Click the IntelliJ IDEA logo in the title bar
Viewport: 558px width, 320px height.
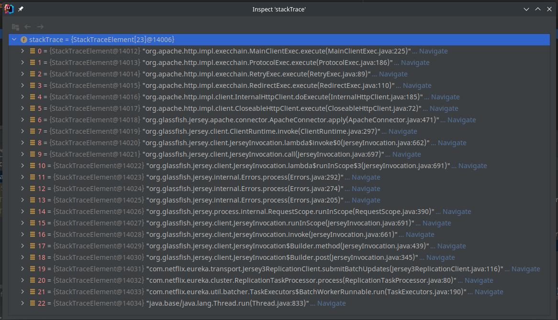pyautogui.click(x=8, y=9)
